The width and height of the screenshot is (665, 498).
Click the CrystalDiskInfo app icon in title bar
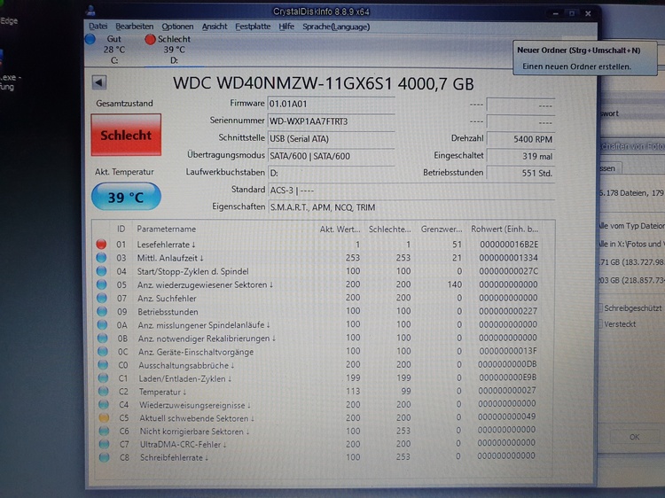(90, 10)
